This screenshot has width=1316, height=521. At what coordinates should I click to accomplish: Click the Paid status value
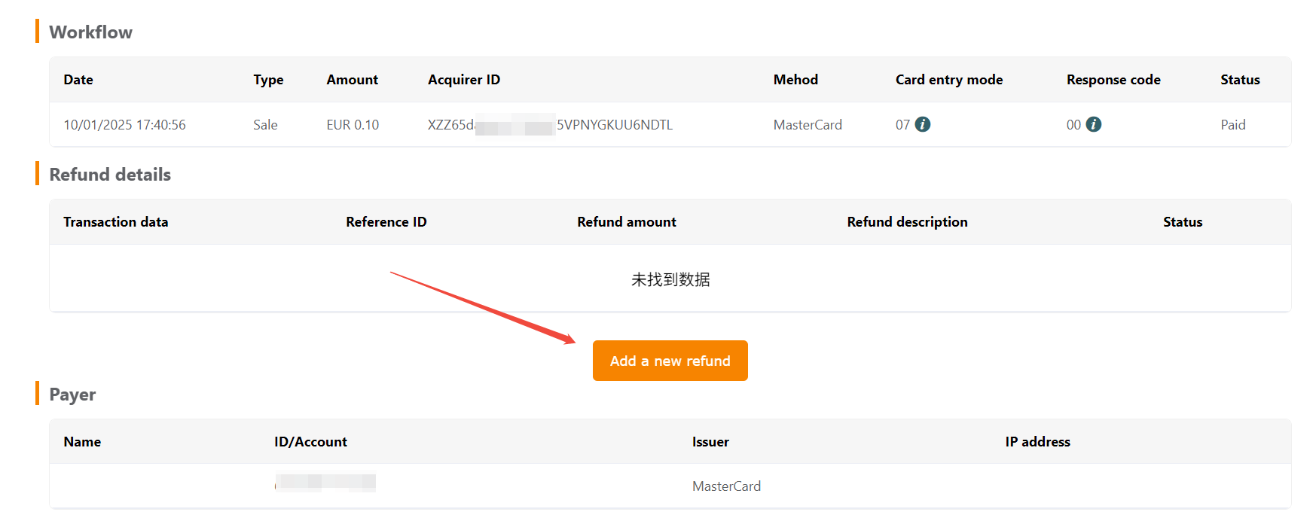coord(1233,125)
